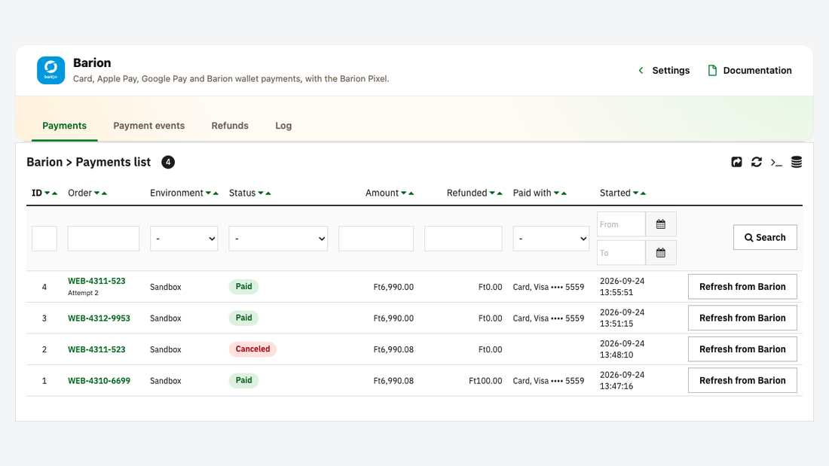Open the Environment filter dropdown
829x466 pixels.
pos(184,239)
